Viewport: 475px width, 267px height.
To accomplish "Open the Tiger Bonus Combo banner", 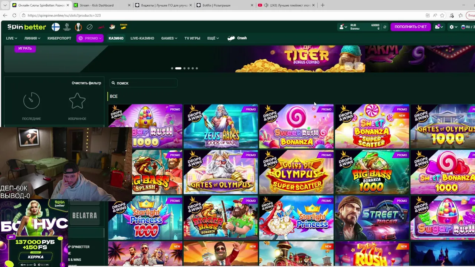I will tap(300, 58).
